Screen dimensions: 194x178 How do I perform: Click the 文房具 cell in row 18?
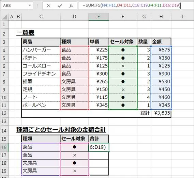(x=41, y=163)
